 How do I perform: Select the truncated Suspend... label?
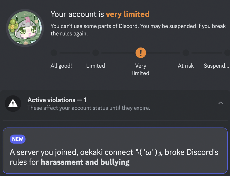click(x=216, y=66)
